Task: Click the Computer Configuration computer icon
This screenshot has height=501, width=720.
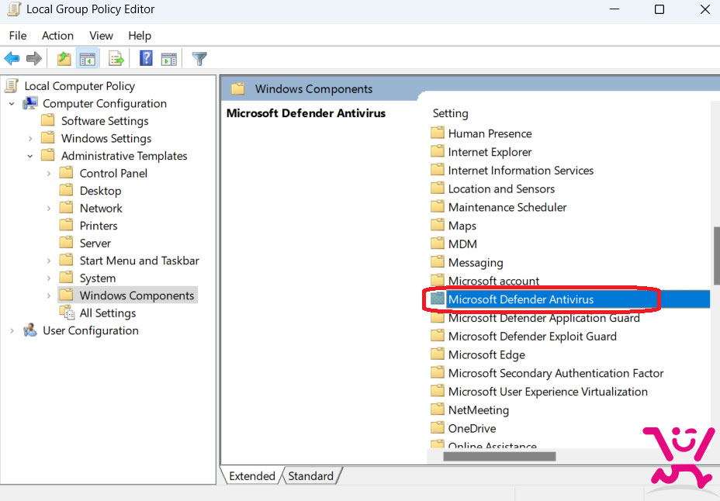Action: [30, 103]
